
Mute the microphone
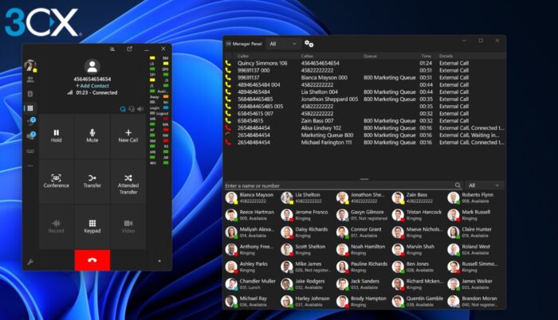(92, 136)
